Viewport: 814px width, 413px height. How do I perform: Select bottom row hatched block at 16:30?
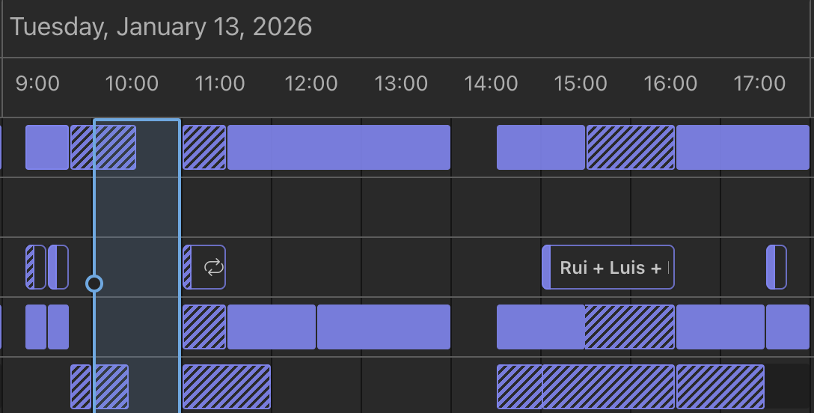[x=720, y=387]
